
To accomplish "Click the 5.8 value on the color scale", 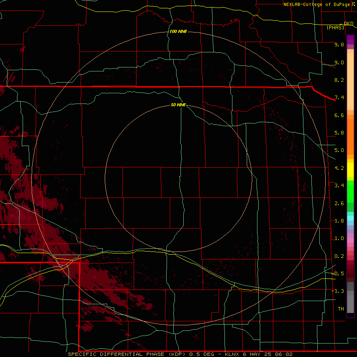I will point(339,133).
